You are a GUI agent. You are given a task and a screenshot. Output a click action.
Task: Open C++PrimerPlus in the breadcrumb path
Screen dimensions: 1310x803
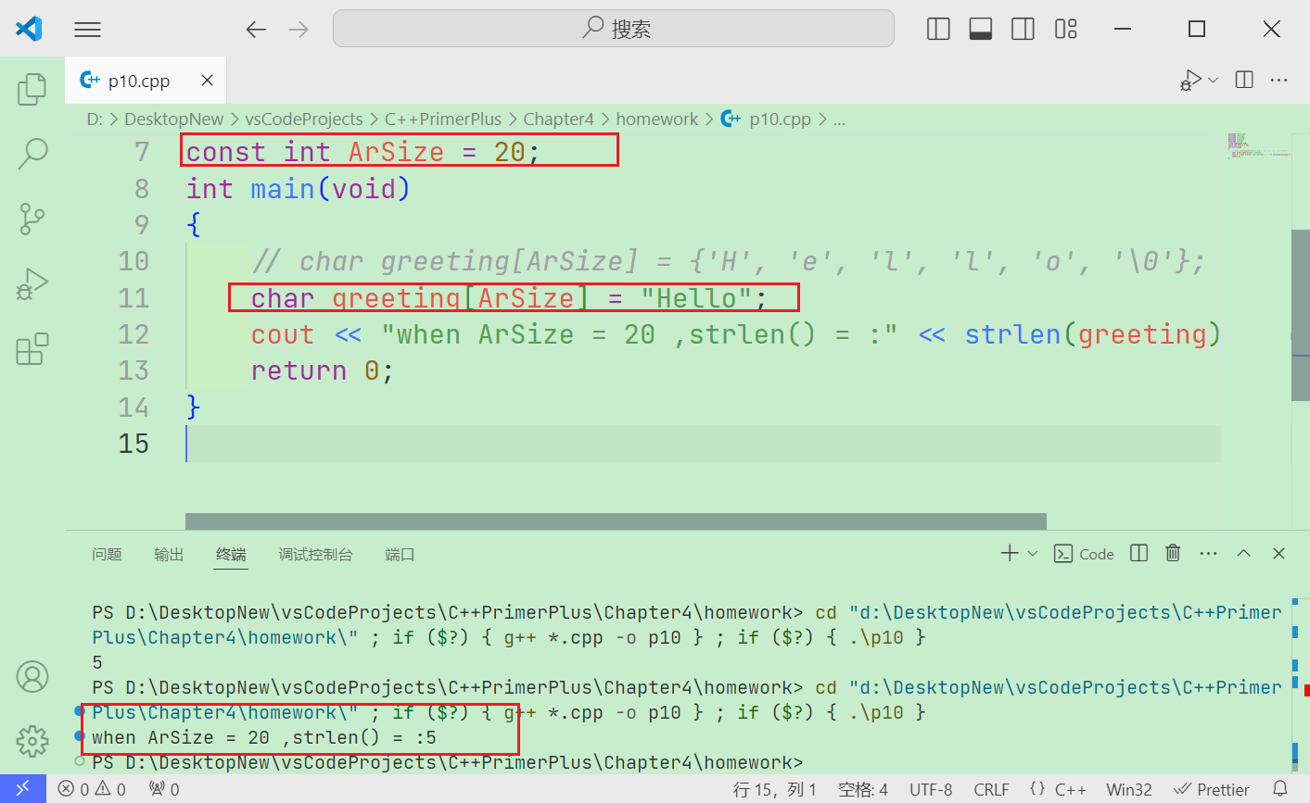pyautogui.click(x=443, y=119)
